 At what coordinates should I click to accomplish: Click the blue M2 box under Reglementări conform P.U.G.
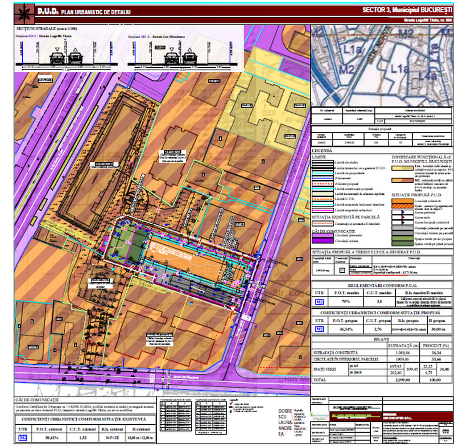point(319,302)
